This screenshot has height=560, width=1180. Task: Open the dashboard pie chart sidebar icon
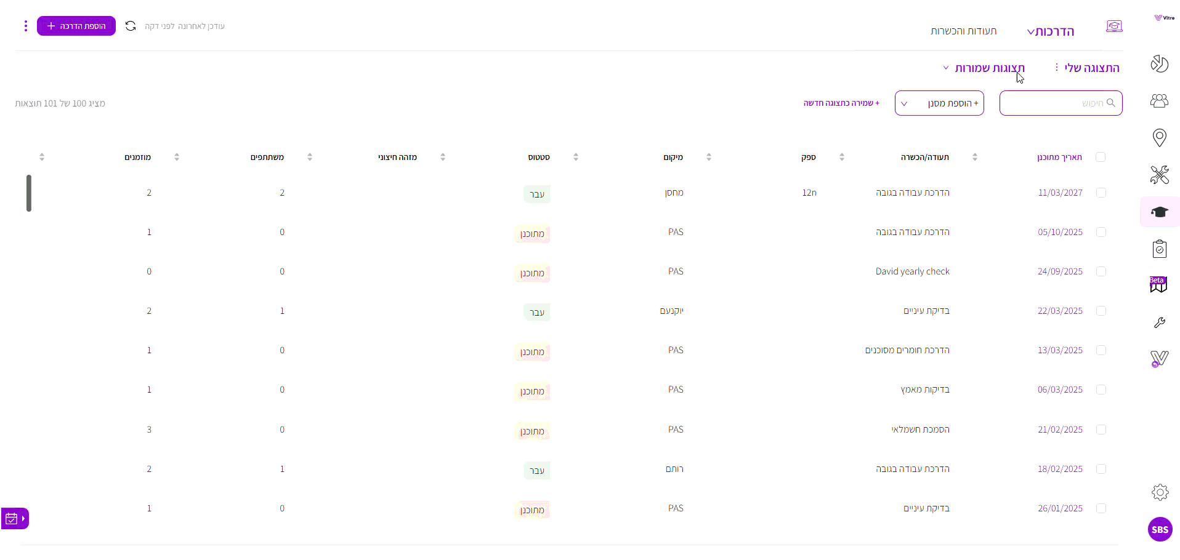pyautogui.click(x=1160, y=64)
